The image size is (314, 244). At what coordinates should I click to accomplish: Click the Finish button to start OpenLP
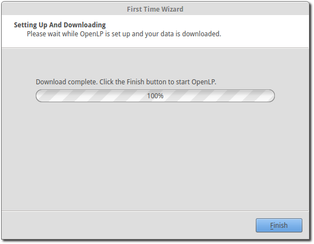[x=279, y=226]
